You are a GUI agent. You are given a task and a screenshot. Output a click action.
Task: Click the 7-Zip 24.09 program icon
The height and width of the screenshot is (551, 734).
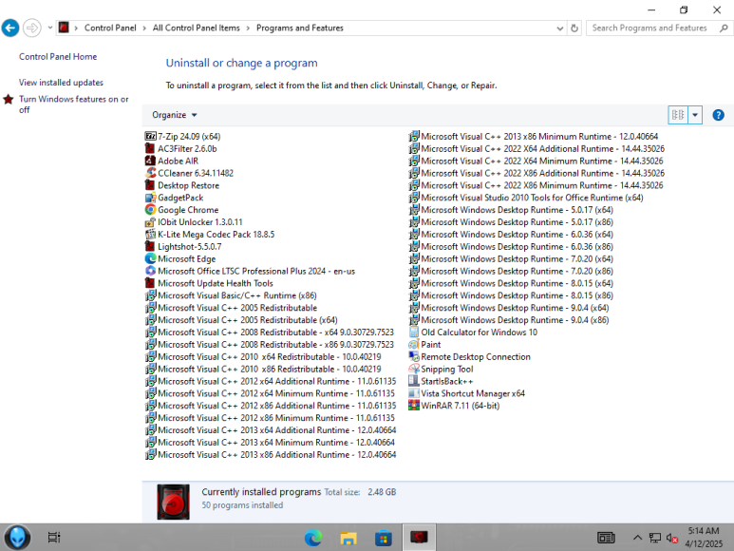[x=150, y=136]
